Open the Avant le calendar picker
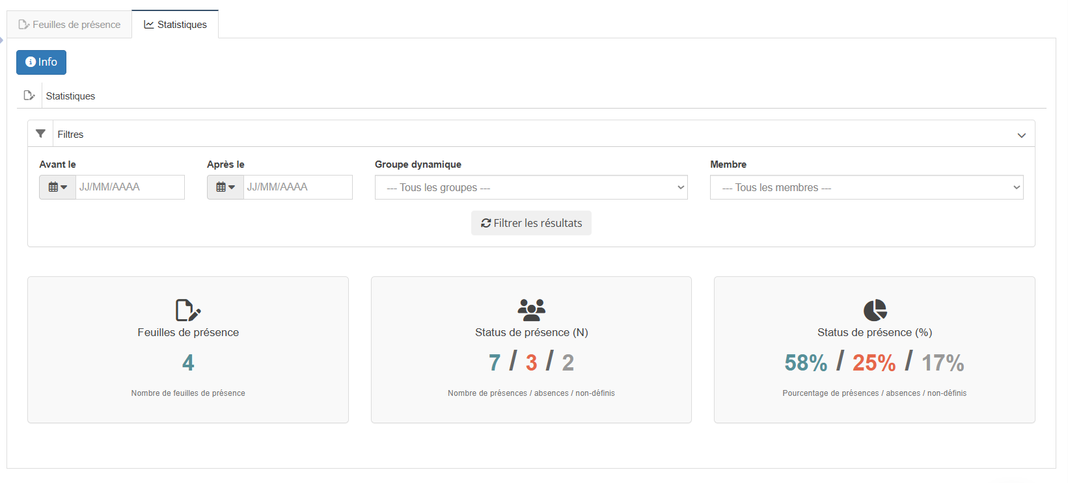This screenshot has height=483, width=1068. pos(58,187)
